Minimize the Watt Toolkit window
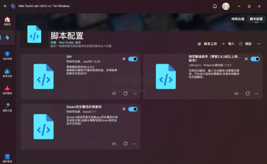Viewport: 267px width, 164px height. (x=239, y=6)
